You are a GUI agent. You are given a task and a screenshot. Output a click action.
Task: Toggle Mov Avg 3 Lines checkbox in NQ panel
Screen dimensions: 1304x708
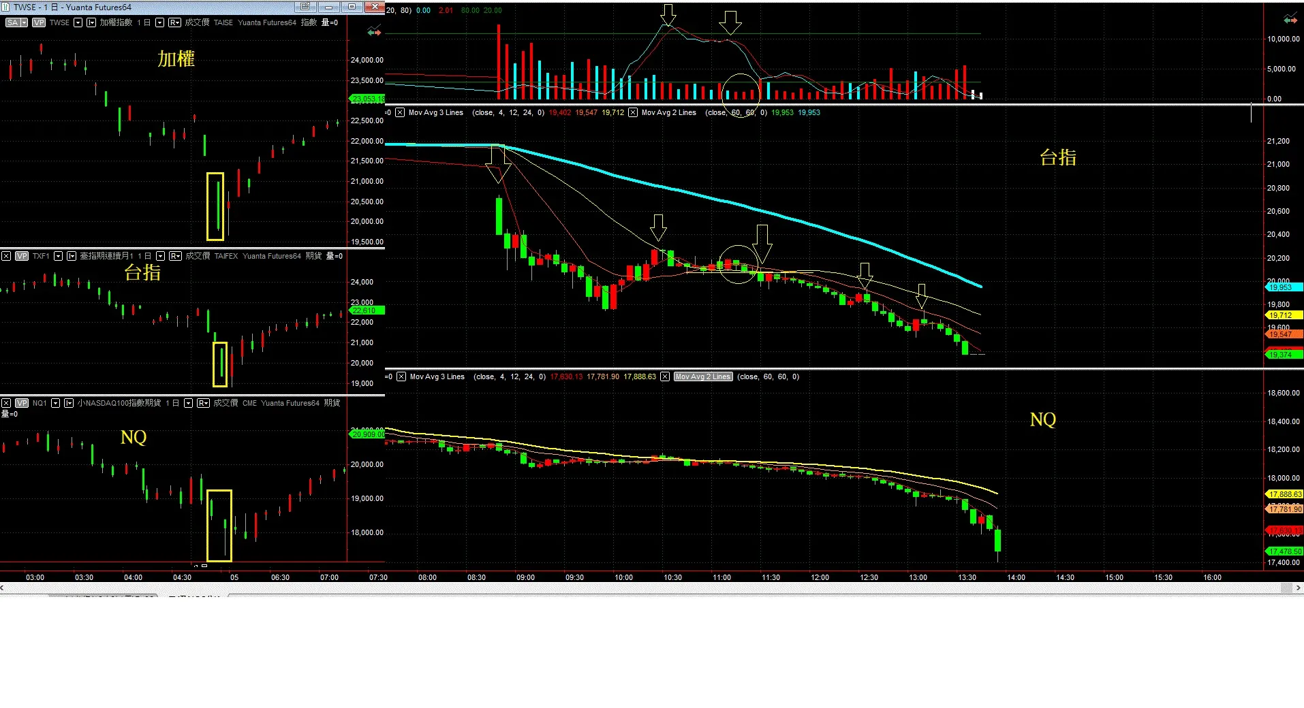click(x=401, y=376)
